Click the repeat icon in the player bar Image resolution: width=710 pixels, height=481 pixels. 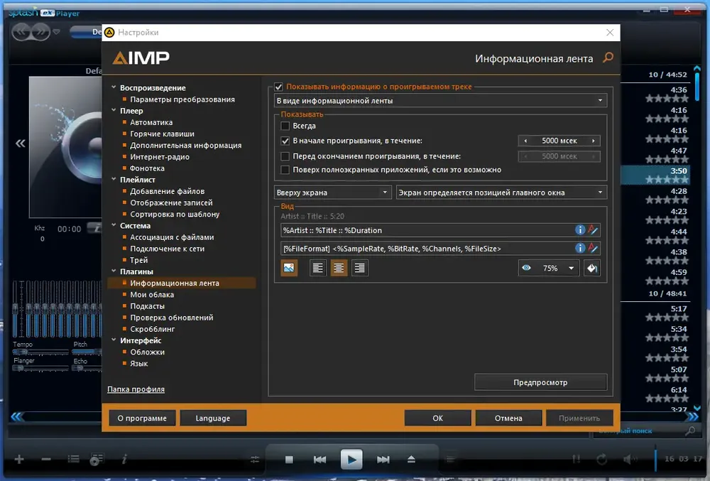[601, 459]
